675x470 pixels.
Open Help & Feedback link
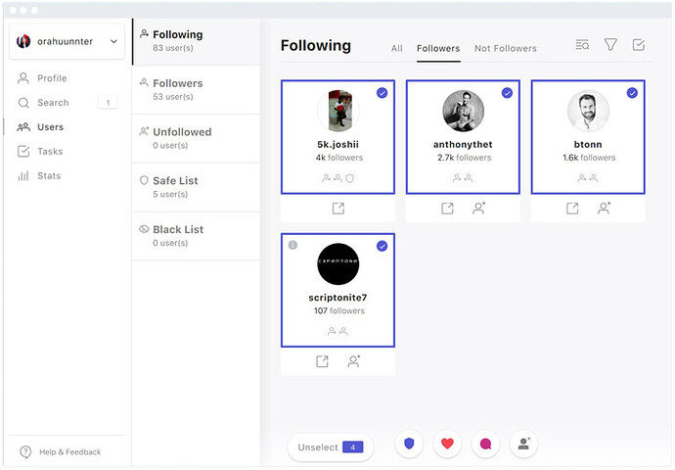pyautogui.click(x=68, y=451)
